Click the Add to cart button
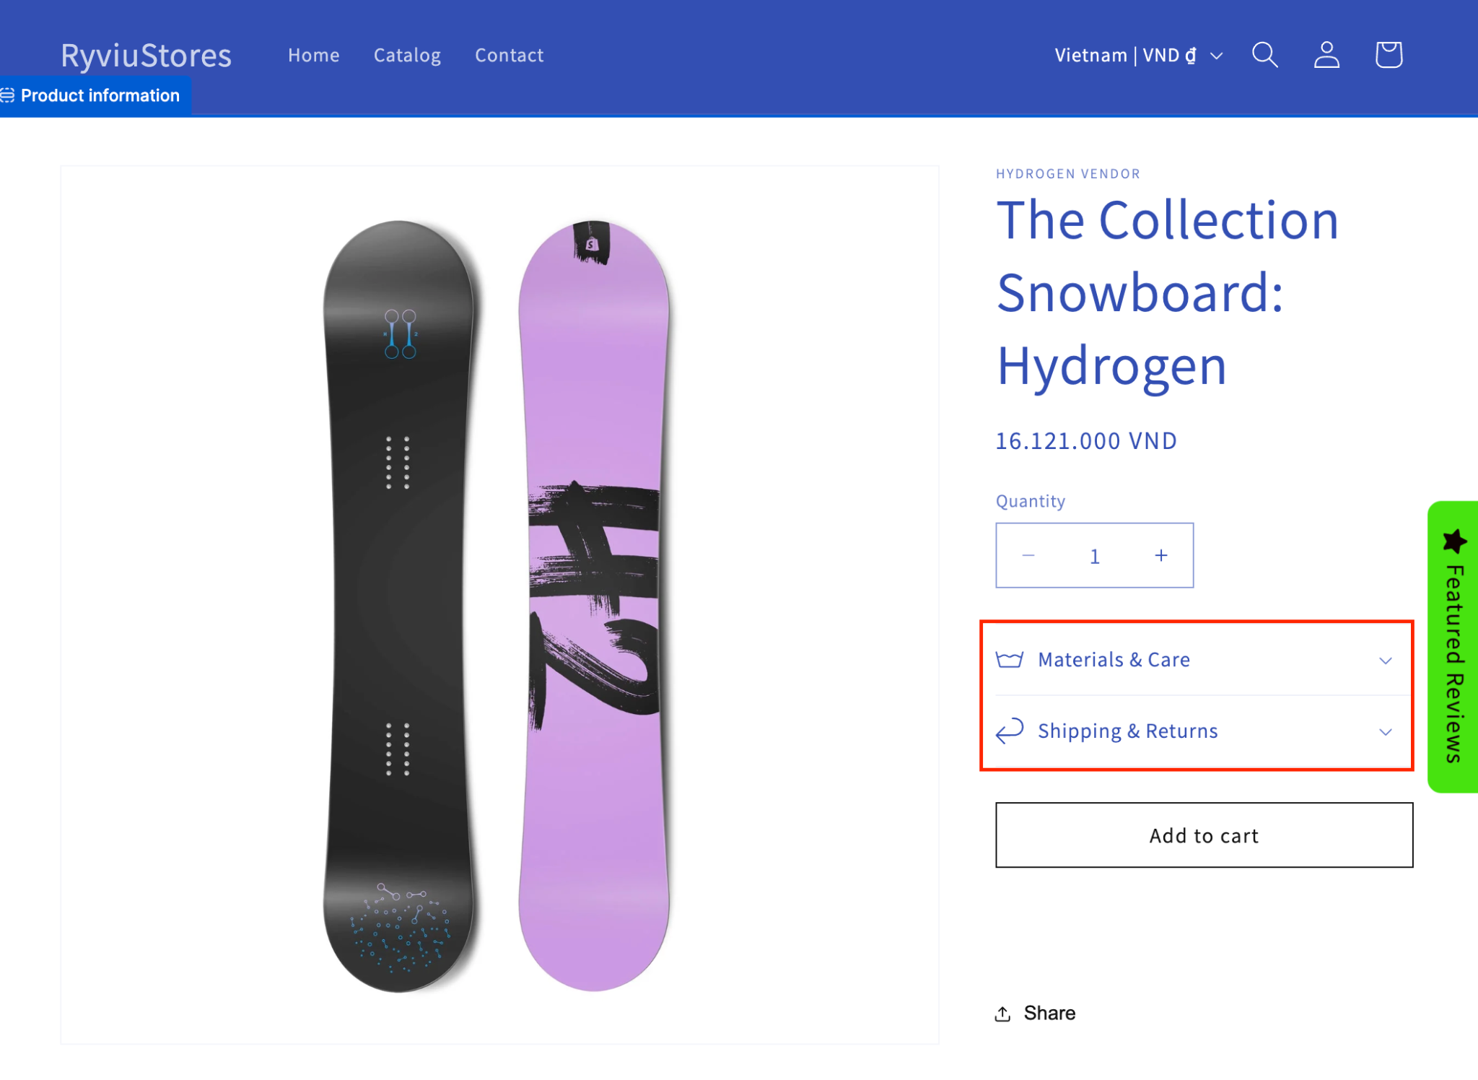 tap(1204, 835)
